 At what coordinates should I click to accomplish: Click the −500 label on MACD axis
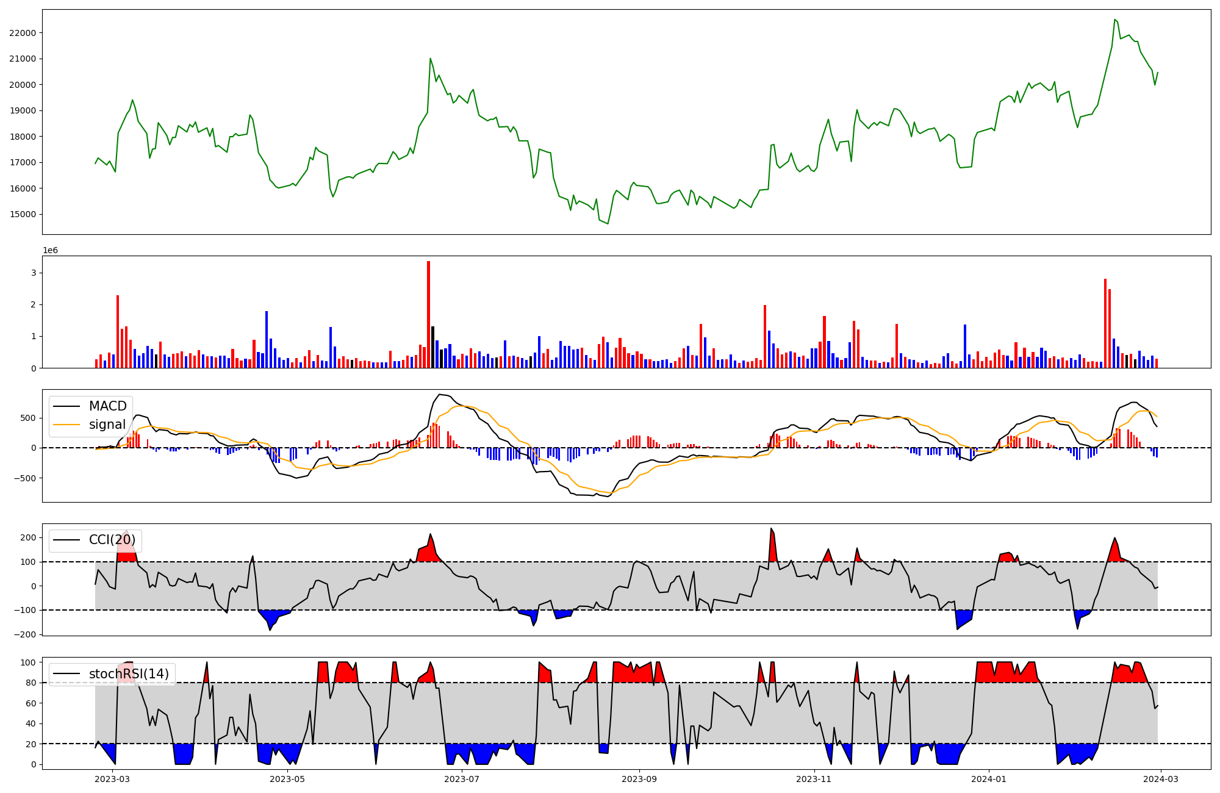coord(24,478)
